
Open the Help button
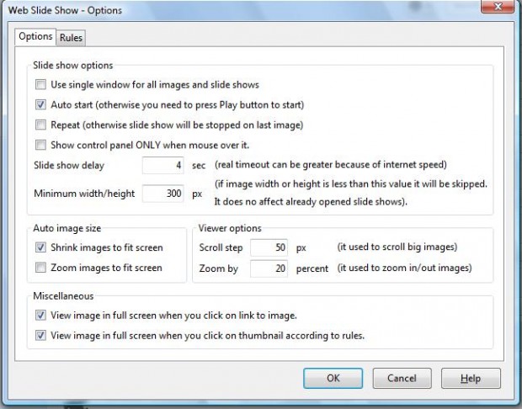(x=471, y=379)
